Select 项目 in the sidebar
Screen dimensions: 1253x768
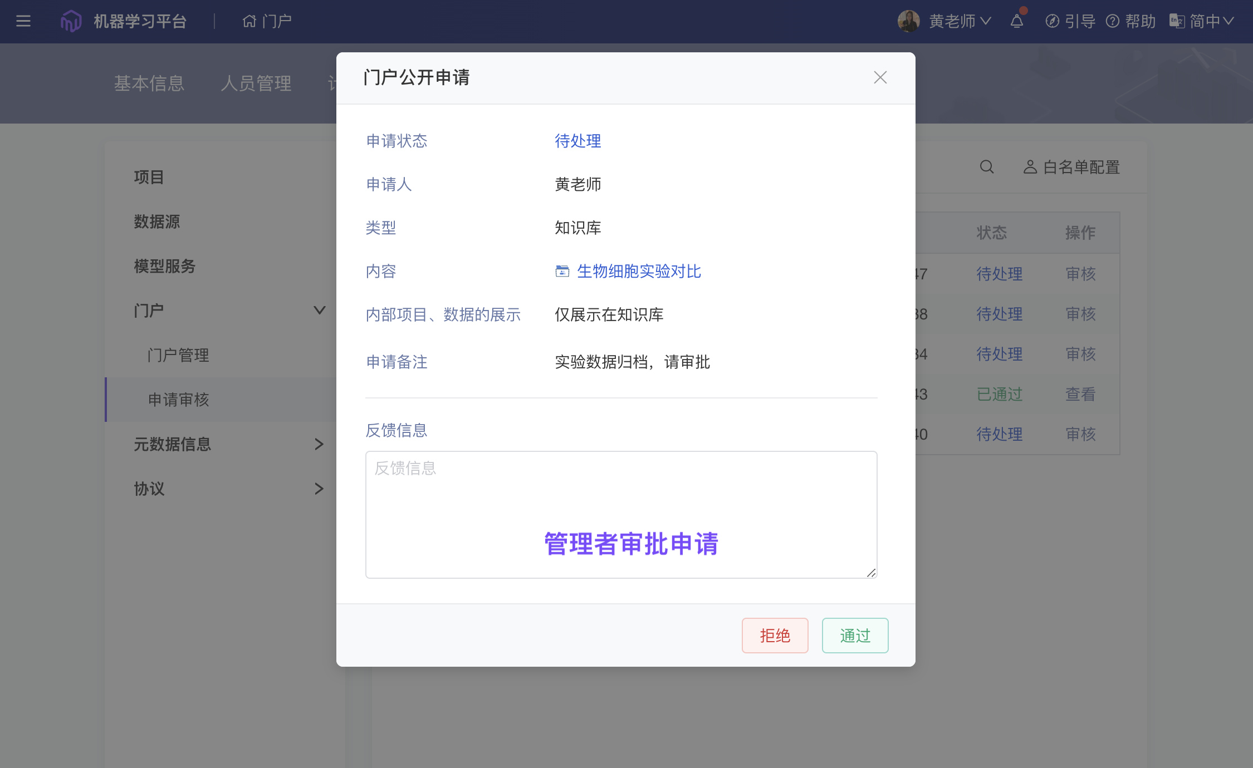click(149, 177)
